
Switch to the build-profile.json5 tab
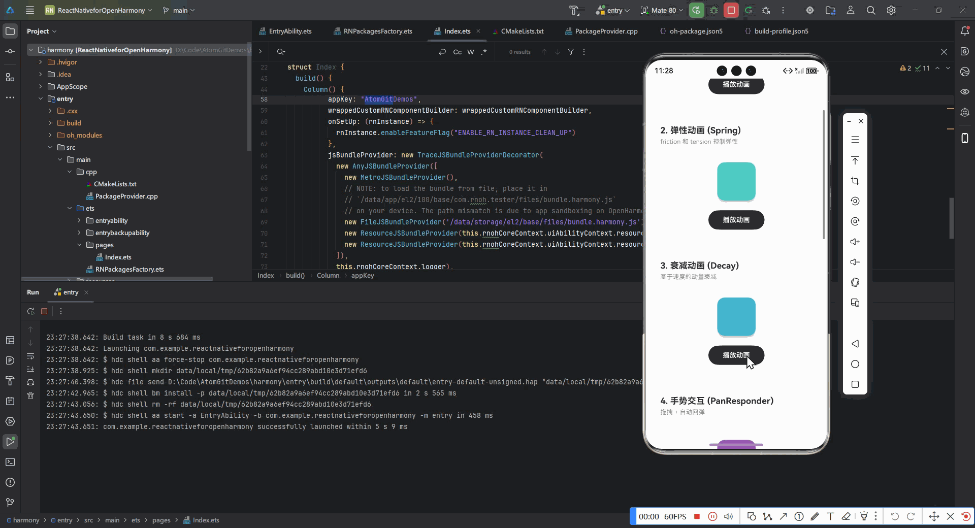pos(776,31)
